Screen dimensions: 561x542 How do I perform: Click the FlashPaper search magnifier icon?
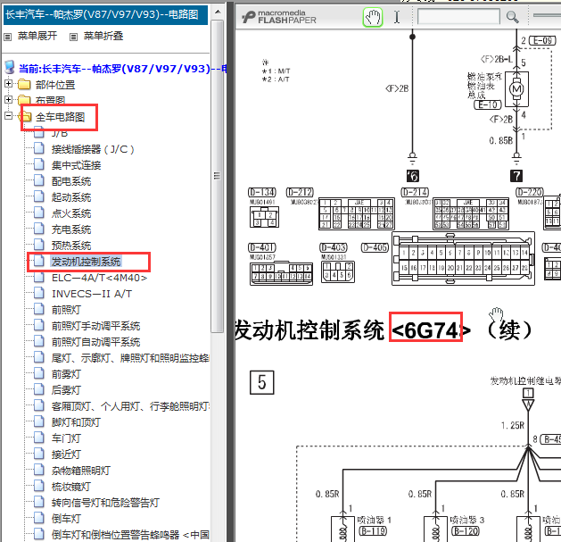[512, 17]
